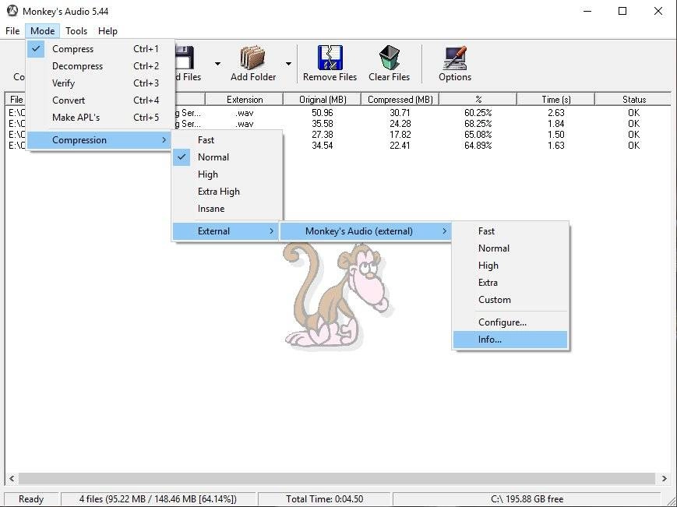Select the row with 35.58 MB original size
This screenshot has width=677, height=507.
coord(338,124)
